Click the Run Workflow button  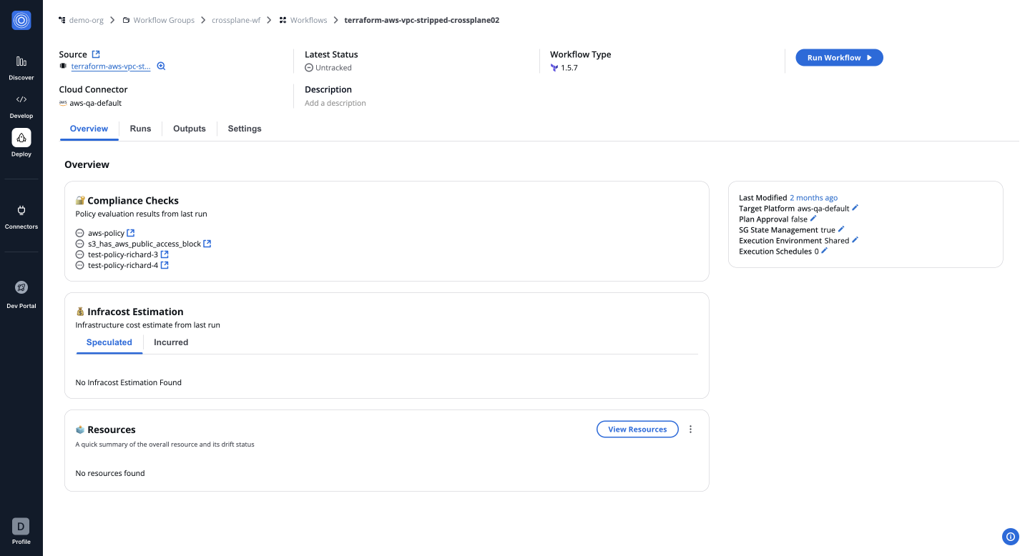839,58
